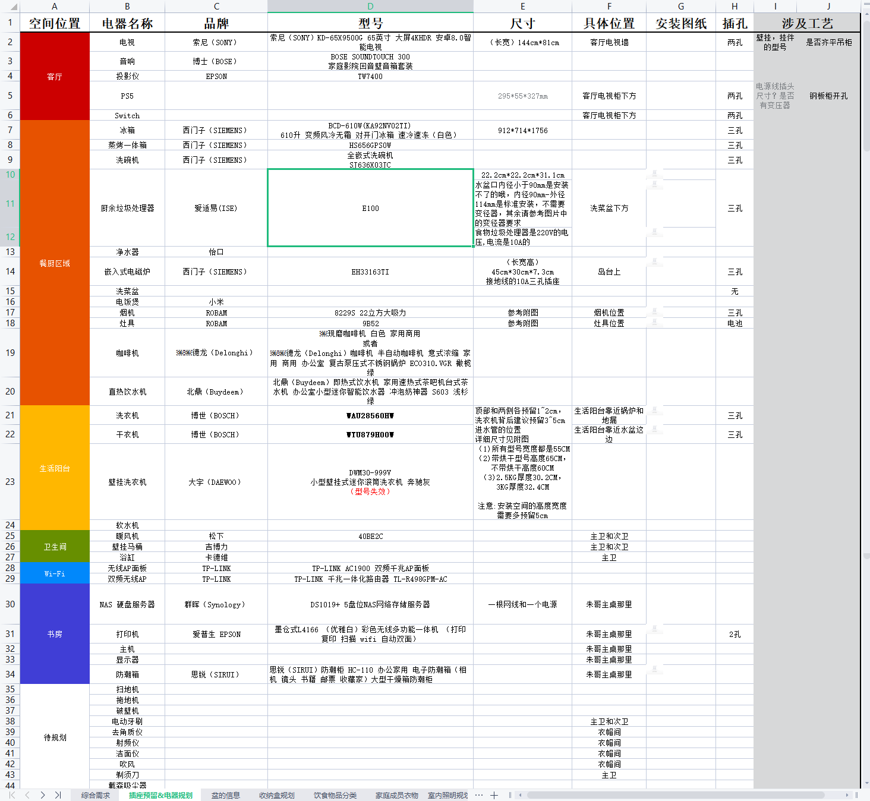Switch to the 收纳盒规划 sheet tab
The height and width of the screenshot is (801, 870).
click(x=277, y=795)
